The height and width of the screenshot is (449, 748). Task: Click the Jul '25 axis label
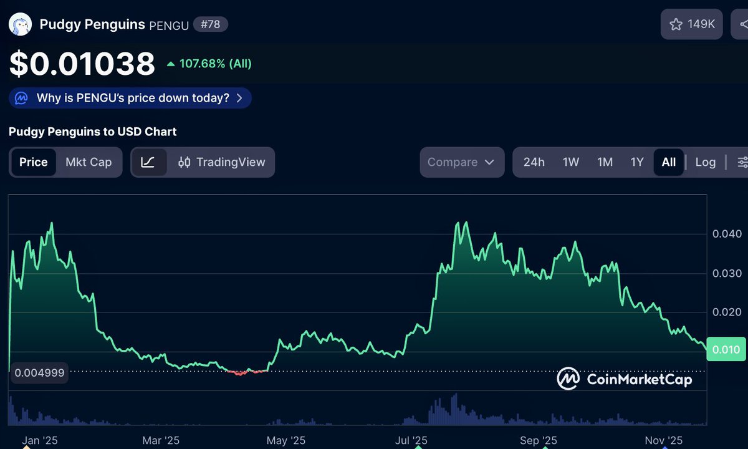click(x=411, y=440)
